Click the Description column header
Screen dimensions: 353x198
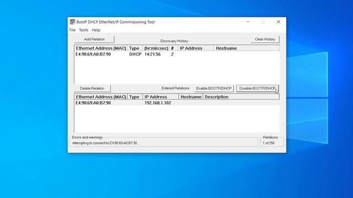coord(241,97)
